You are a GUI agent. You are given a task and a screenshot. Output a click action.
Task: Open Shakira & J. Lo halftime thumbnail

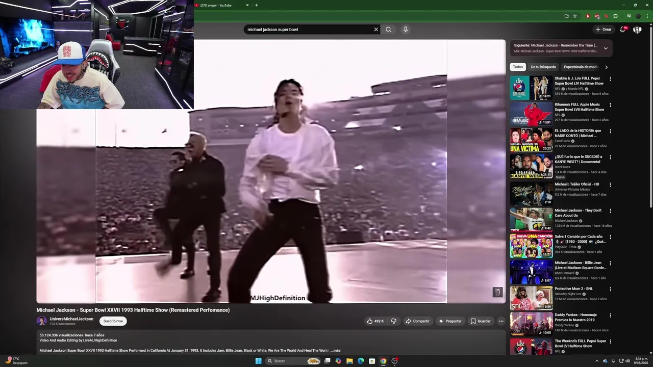531,88
